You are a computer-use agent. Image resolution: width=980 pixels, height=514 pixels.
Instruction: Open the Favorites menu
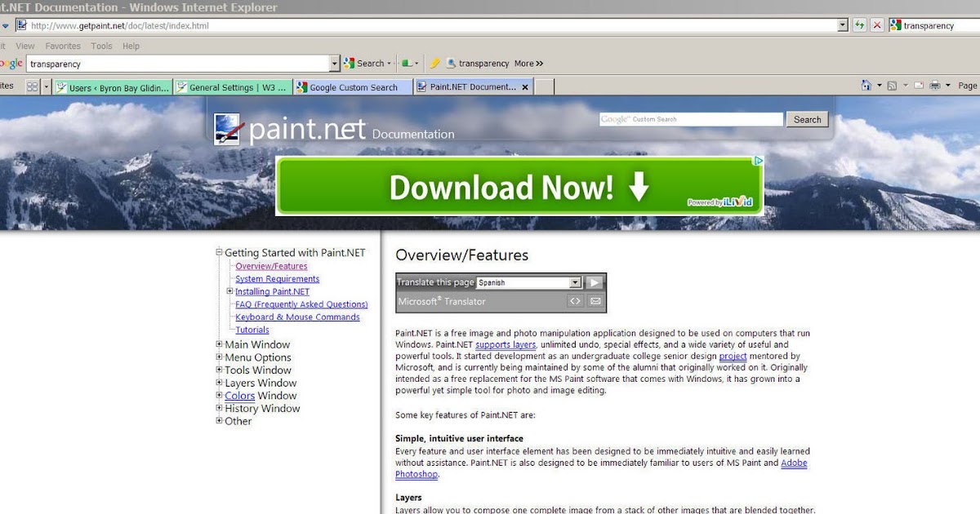click(x=63, y=47)
